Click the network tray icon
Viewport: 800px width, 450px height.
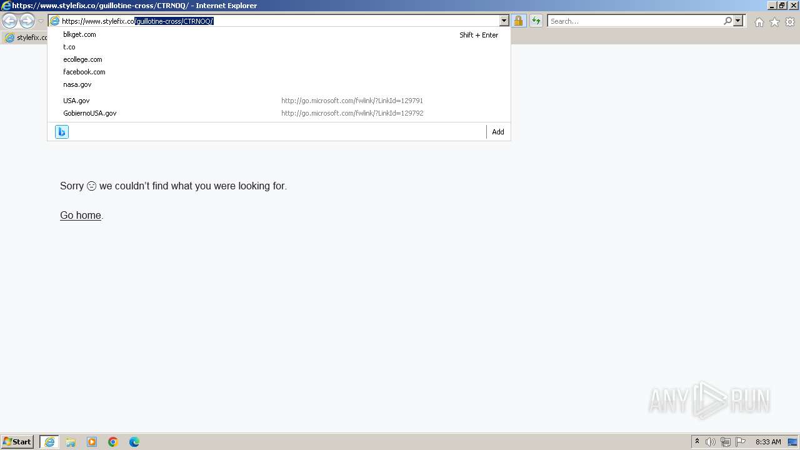coord(726,441)
